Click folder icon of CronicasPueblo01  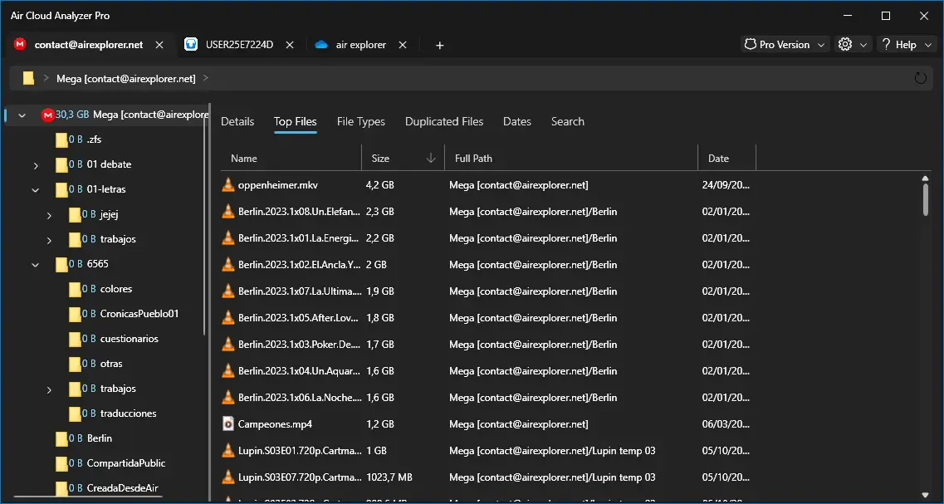74,314
